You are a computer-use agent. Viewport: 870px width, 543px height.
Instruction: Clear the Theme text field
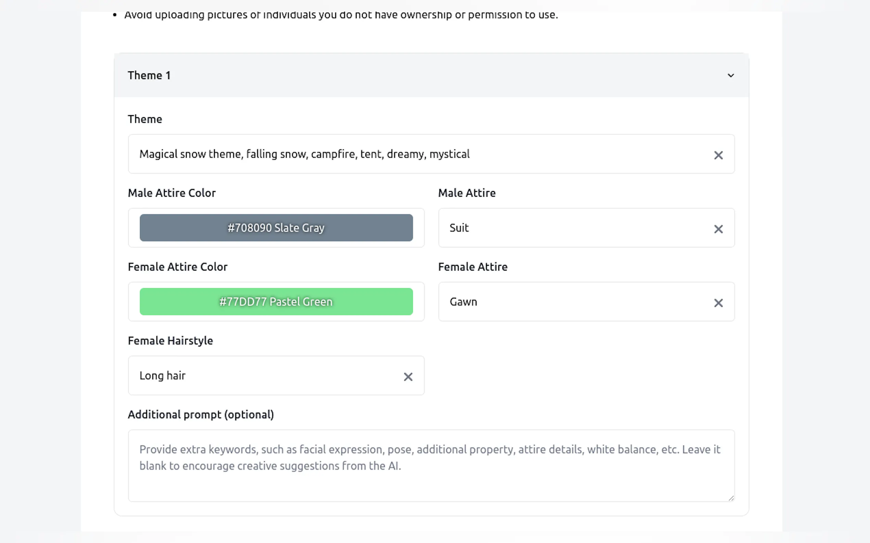click(718, 155)
